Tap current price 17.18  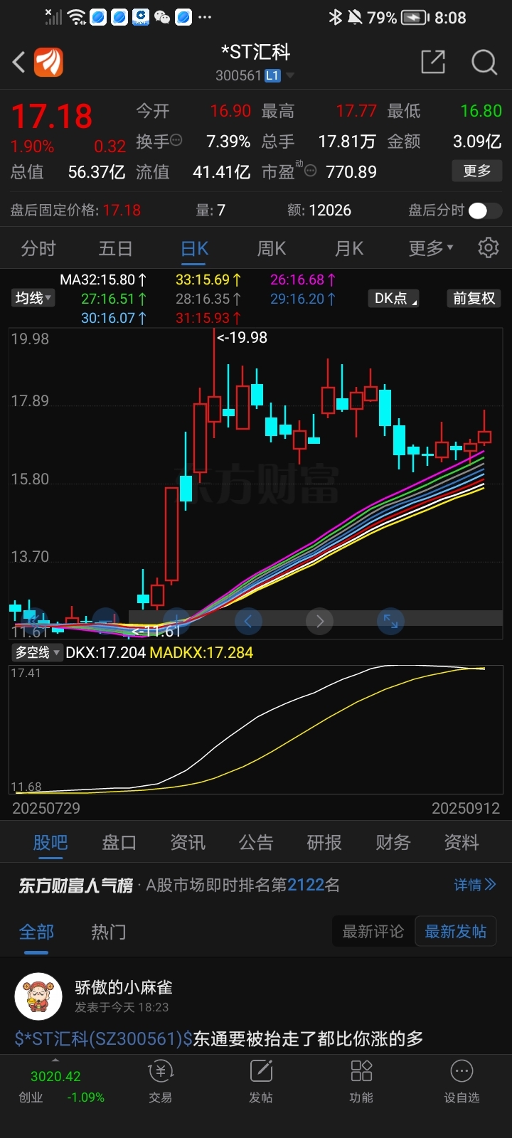coord(52,116)
